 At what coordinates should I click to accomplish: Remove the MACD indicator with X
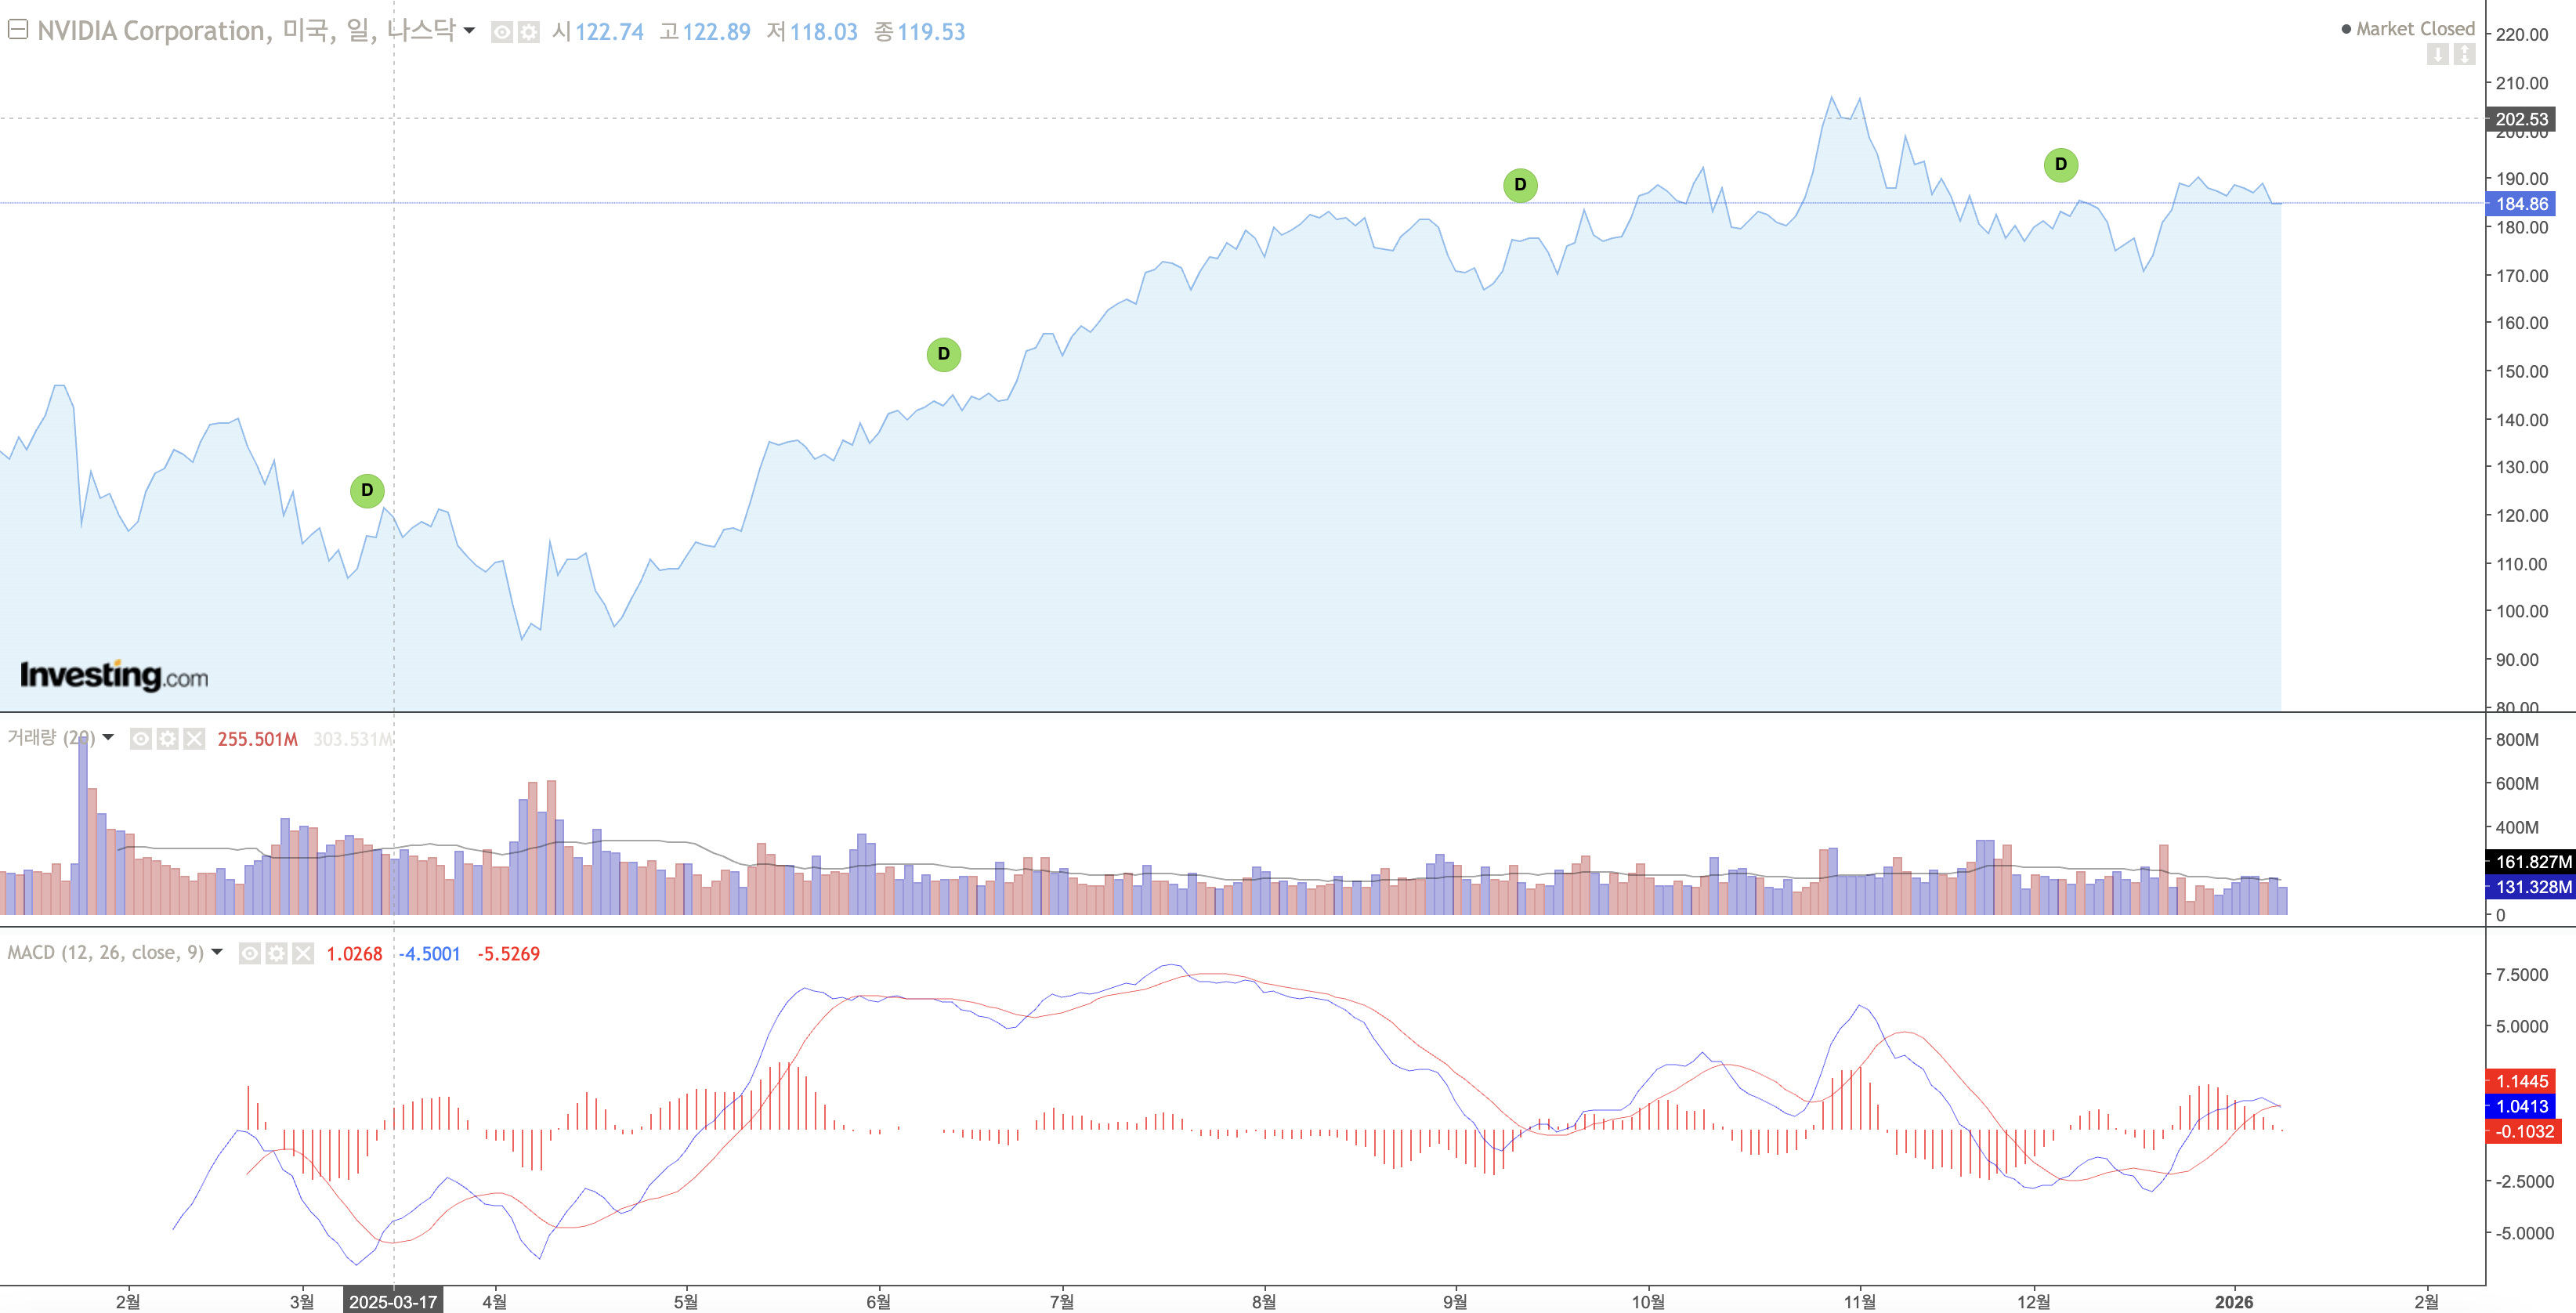302,954
